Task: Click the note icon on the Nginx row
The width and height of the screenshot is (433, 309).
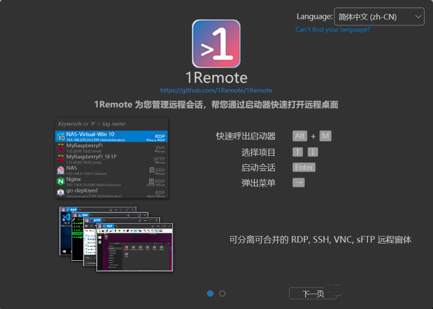Action: (x=152, y=181)
